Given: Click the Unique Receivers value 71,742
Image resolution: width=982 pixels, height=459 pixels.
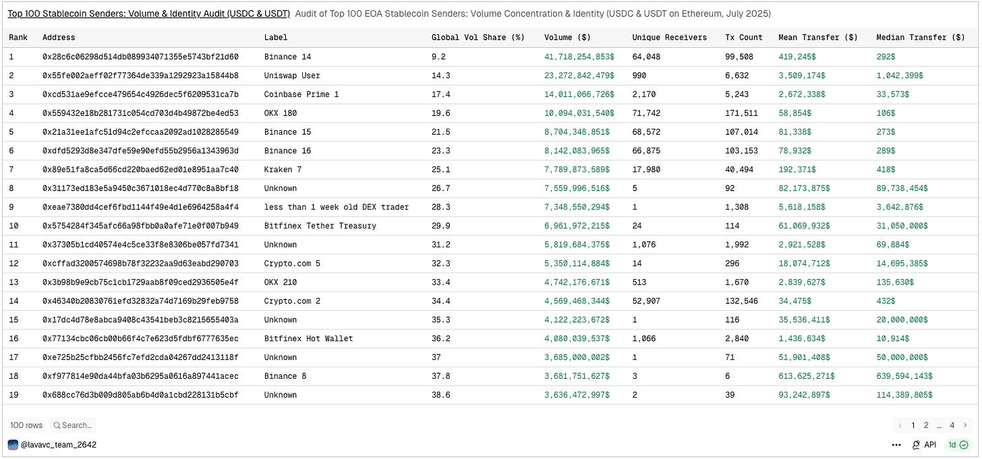Looking at the screenshot, I should (x=646, y=113).
